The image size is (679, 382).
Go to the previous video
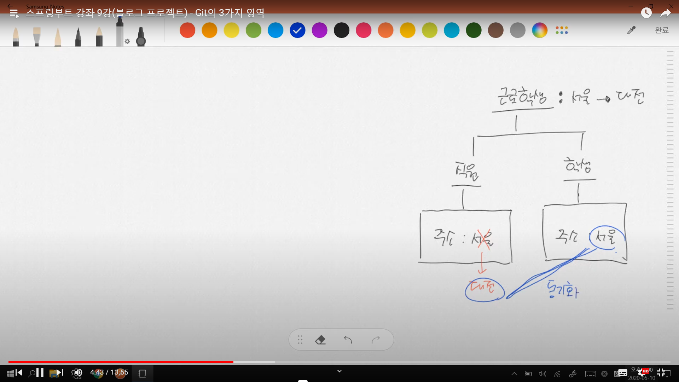click(x=19, y=372)
